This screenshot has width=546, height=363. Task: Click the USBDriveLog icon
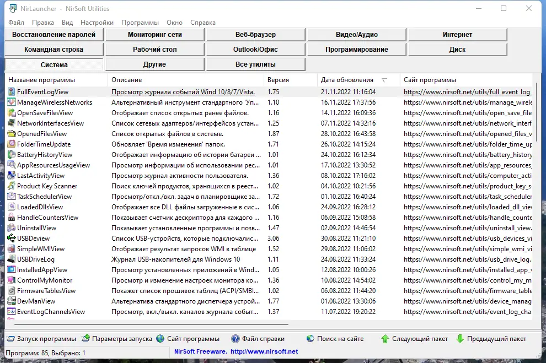coord(12,259)
